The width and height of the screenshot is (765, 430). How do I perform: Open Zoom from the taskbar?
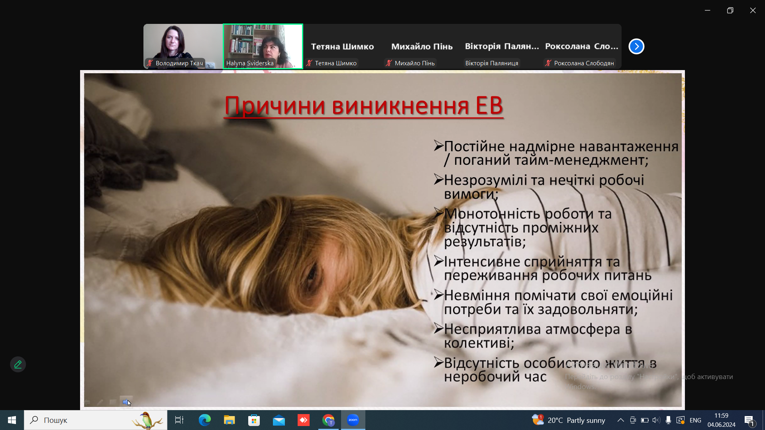[x=353, y=420]
